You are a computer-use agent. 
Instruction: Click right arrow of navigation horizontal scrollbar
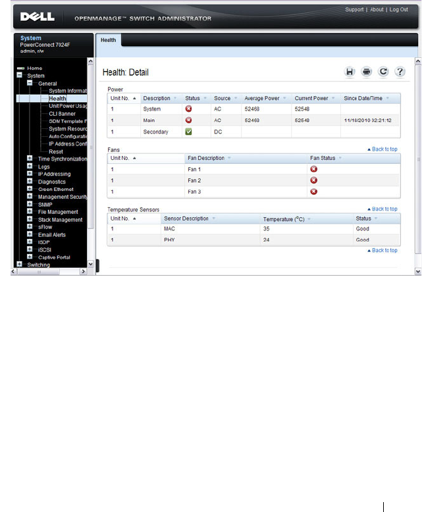83,271
